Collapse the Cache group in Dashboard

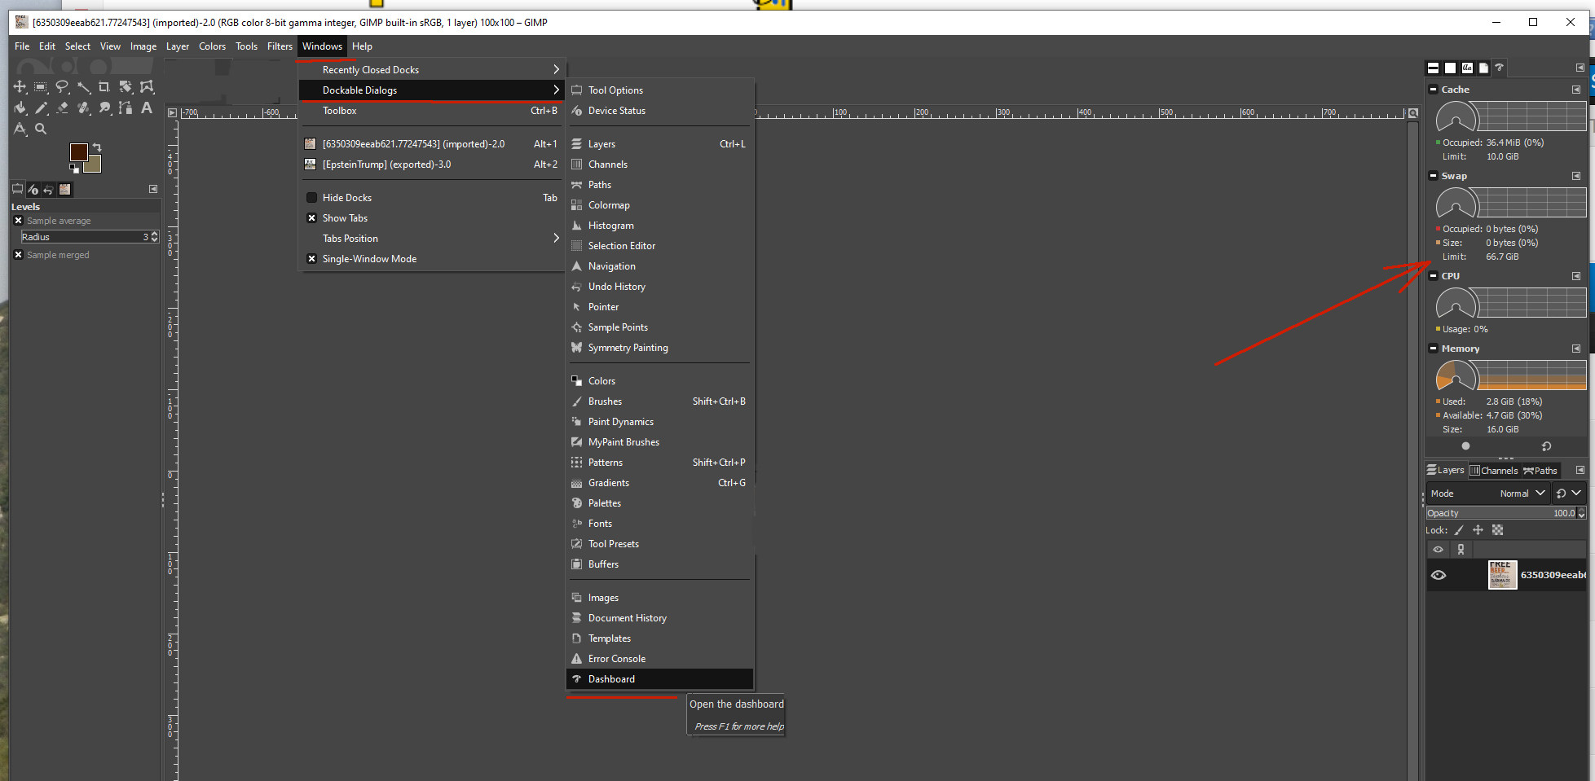[1434, 90]
